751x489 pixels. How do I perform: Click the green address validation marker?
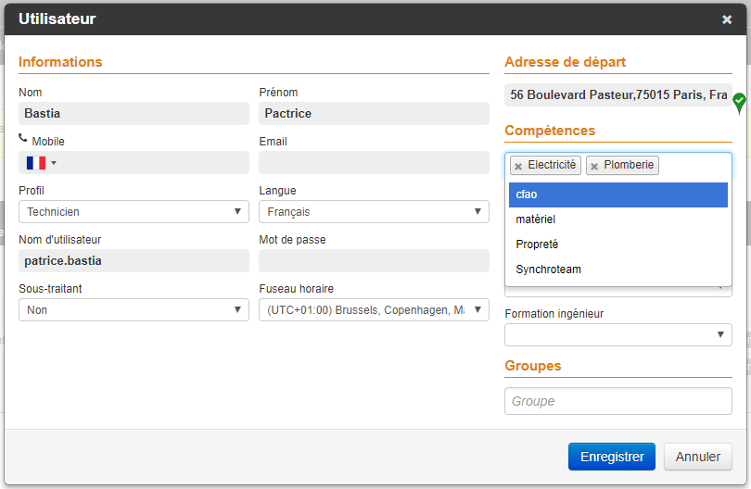739,101
